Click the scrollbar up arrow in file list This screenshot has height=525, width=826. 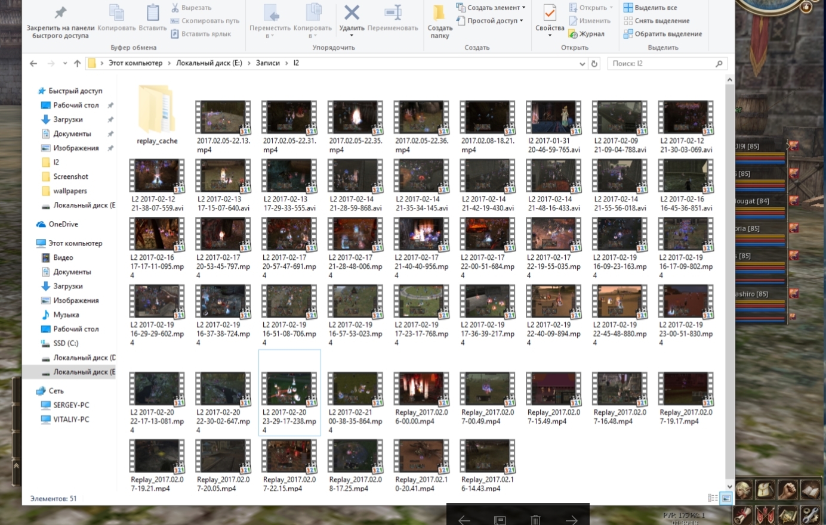tap(729, 80)
